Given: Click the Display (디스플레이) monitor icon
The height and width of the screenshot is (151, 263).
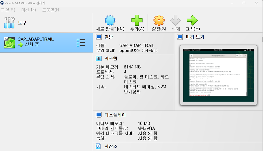Looking at the screenshot, I should point(98,115).
